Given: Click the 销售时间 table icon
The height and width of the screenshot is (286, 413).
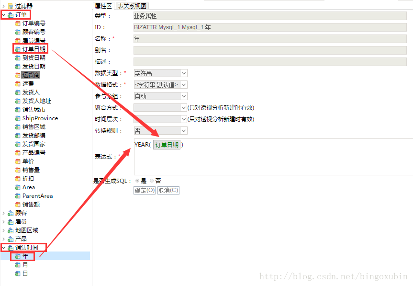Looking at the screenshot, I should click(11, 248).
